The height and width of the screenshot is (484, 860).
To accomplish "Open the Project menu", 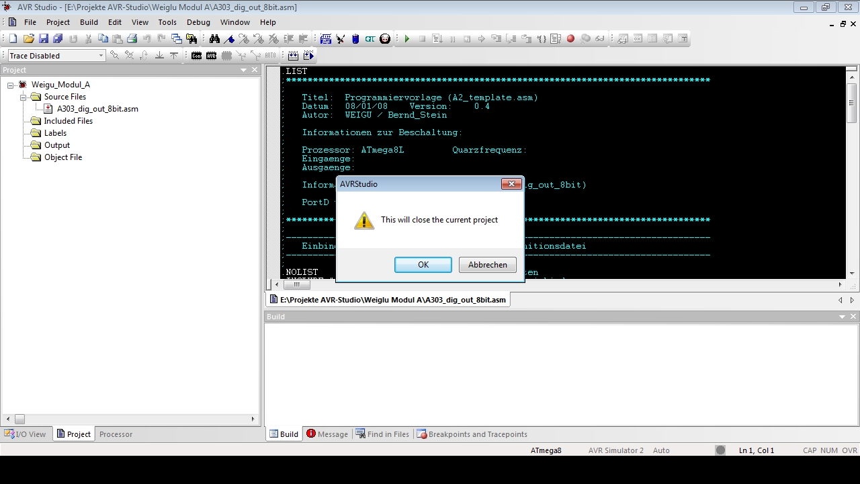I will click(x=58, y=22).
